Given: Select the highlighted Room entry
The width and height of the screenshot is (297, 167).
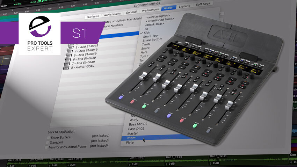Looking at the screenshot, I should click(x=157, y=137).
